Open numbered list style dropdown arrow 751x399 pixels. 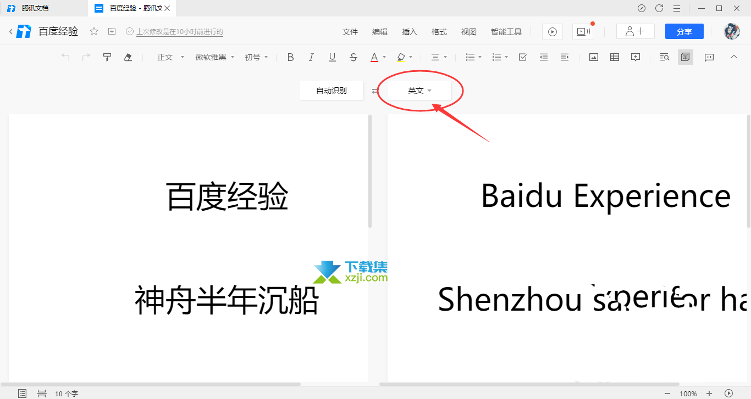(x=506, y=57)
